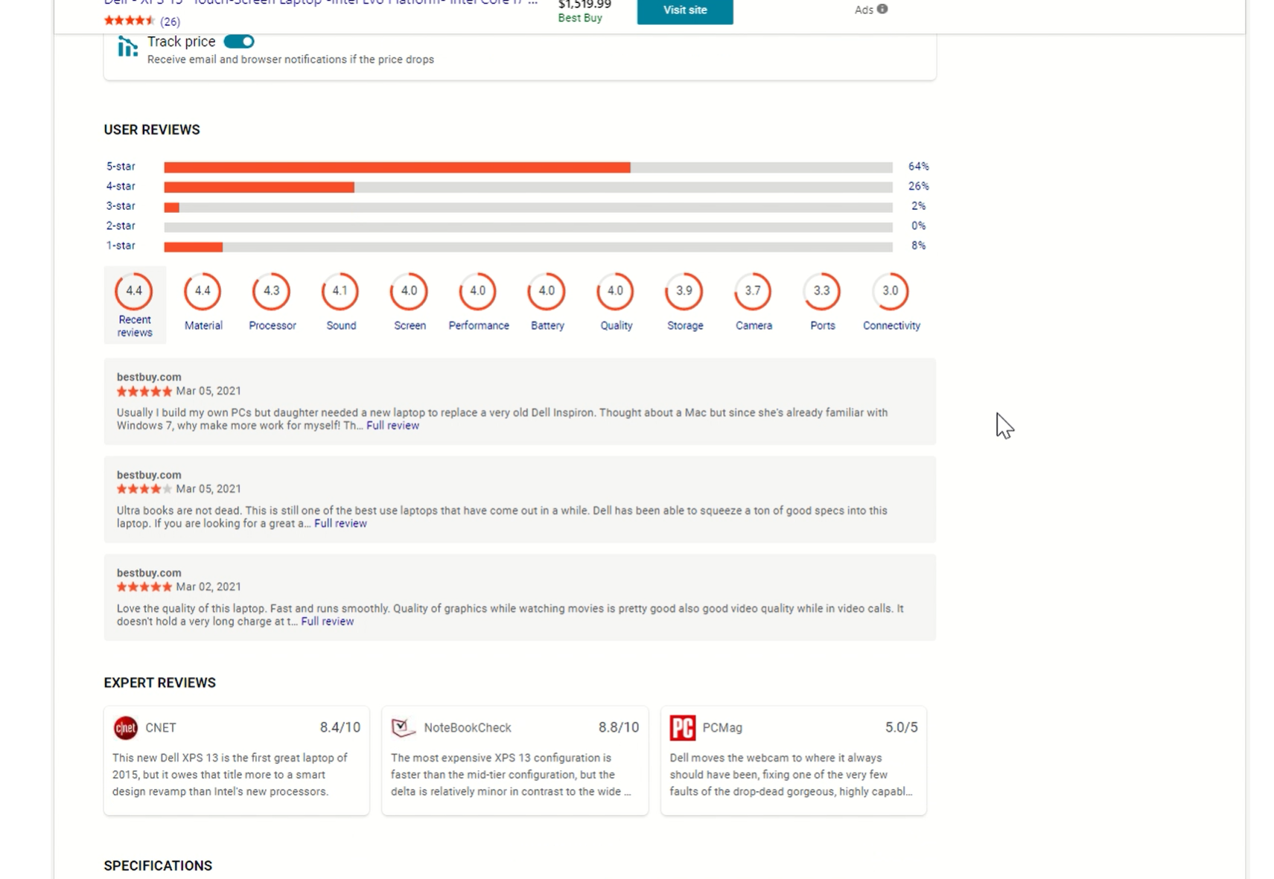Click the PCMag logo icon

[681, 727]
